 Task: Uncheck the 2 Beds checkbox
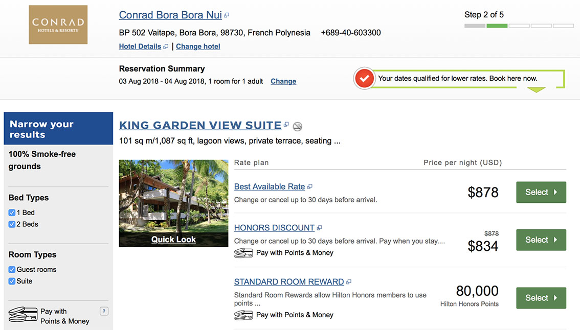[x=12, y=224]
